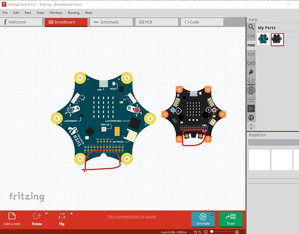
Task: Open the Help menu
Action: (88, 13)
